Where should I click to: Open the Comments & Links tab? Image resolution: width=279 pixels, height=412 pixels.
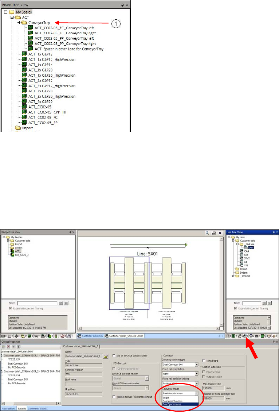point(37,409)
